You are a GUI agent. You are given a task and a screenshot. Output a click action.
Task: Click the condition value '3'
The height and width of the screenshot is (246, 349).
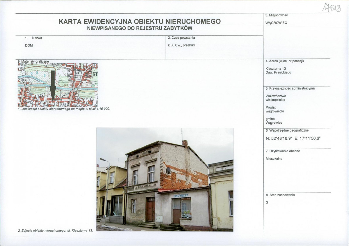[x=267, y=203]
